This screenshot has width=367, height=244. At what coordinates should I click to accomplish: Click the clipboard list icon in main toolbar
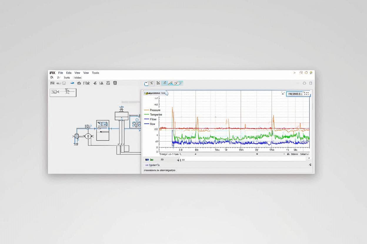tap(115, 83)
